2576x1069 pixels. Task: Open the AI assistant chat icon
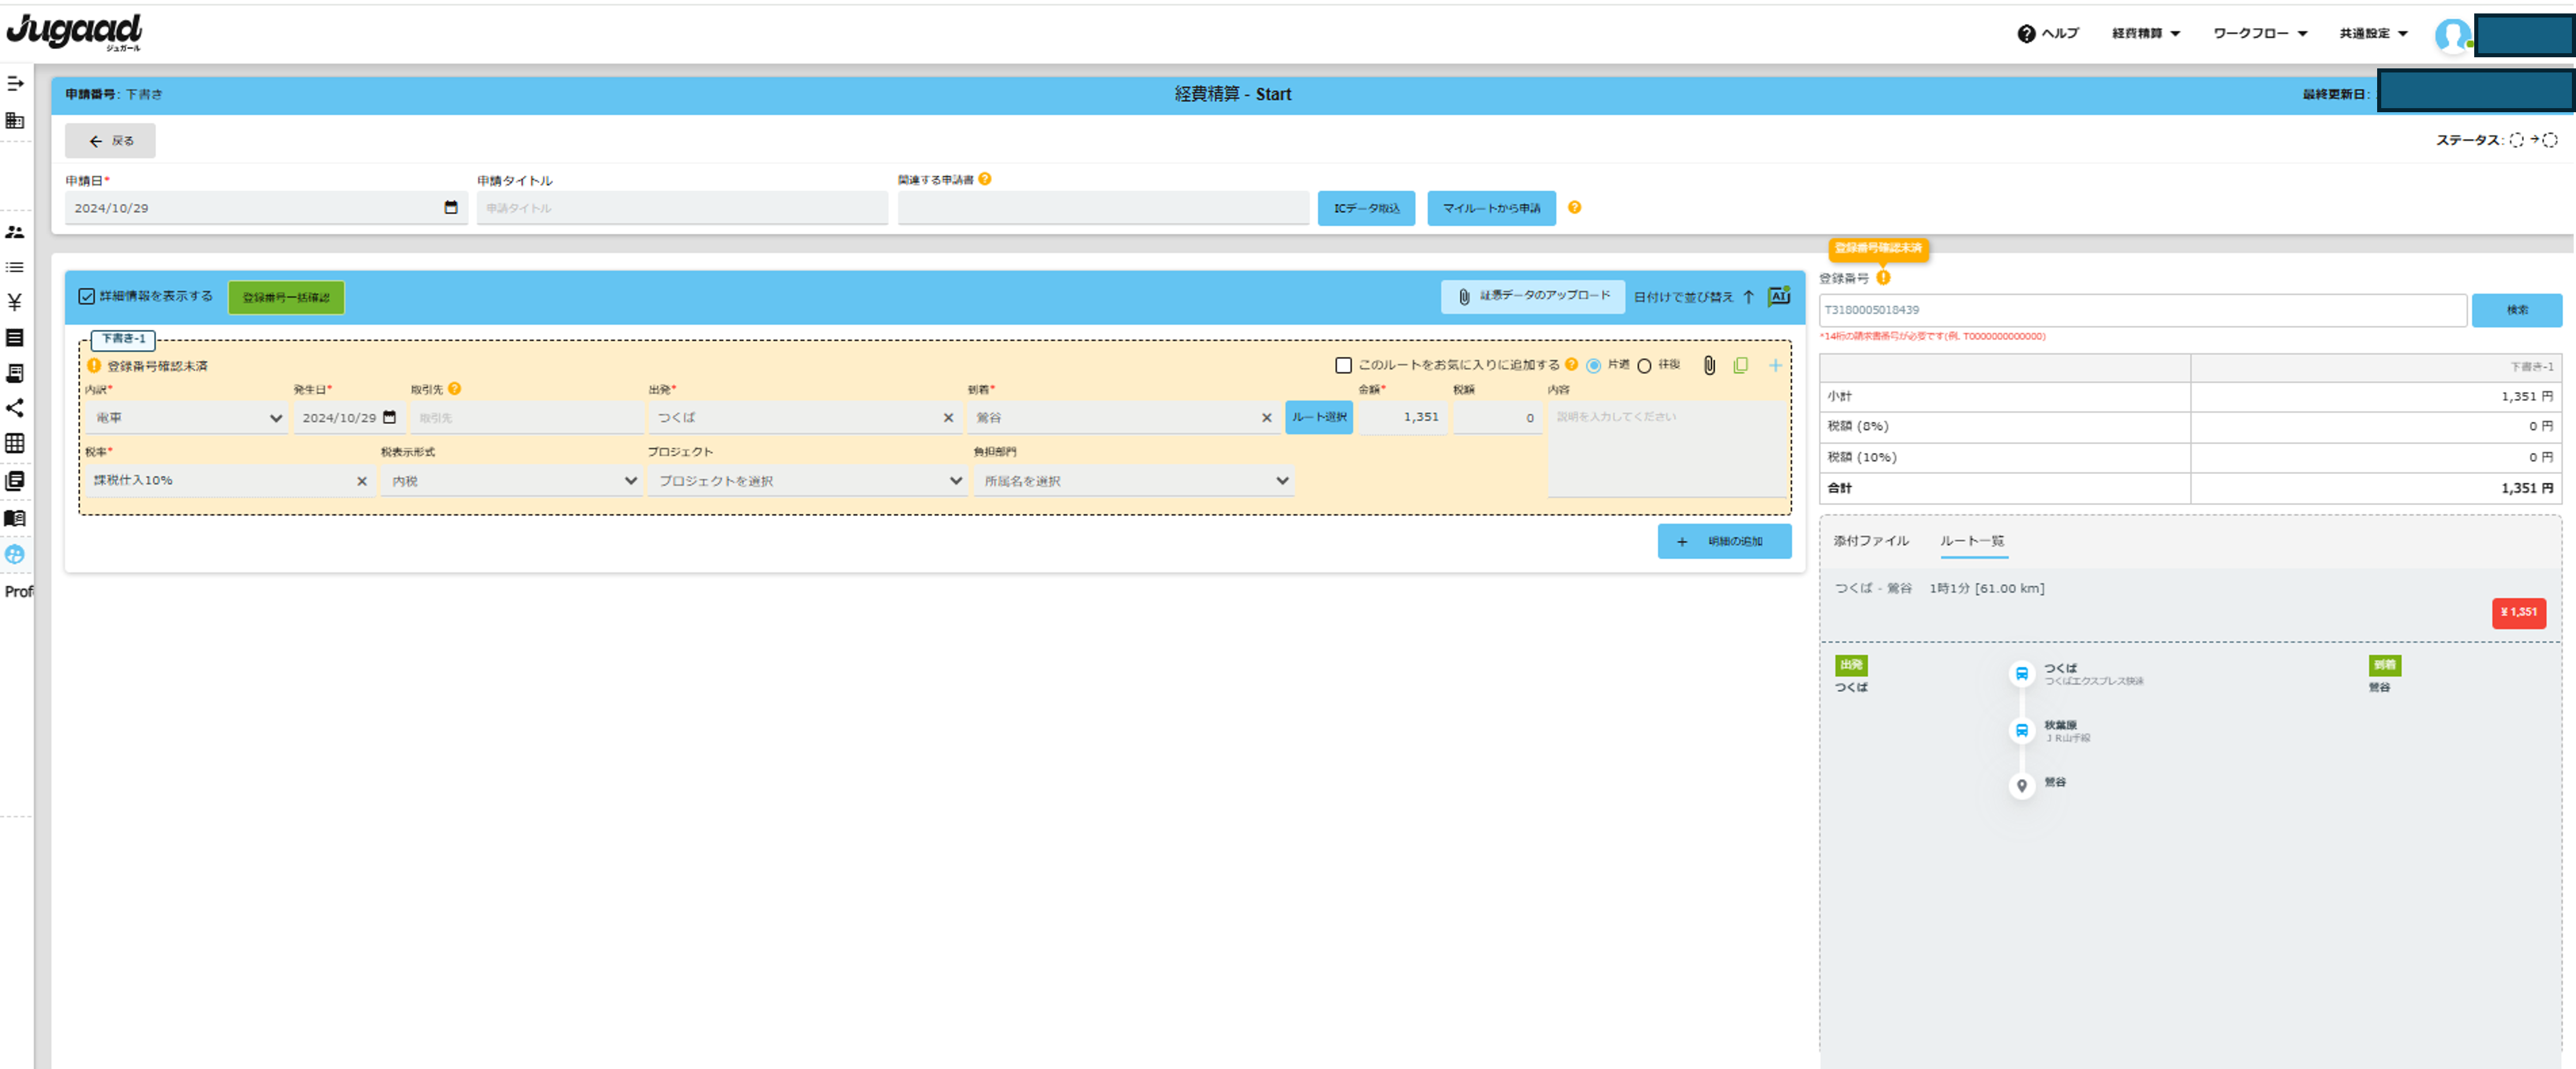pyautogui.click(x=1779, y=297)
